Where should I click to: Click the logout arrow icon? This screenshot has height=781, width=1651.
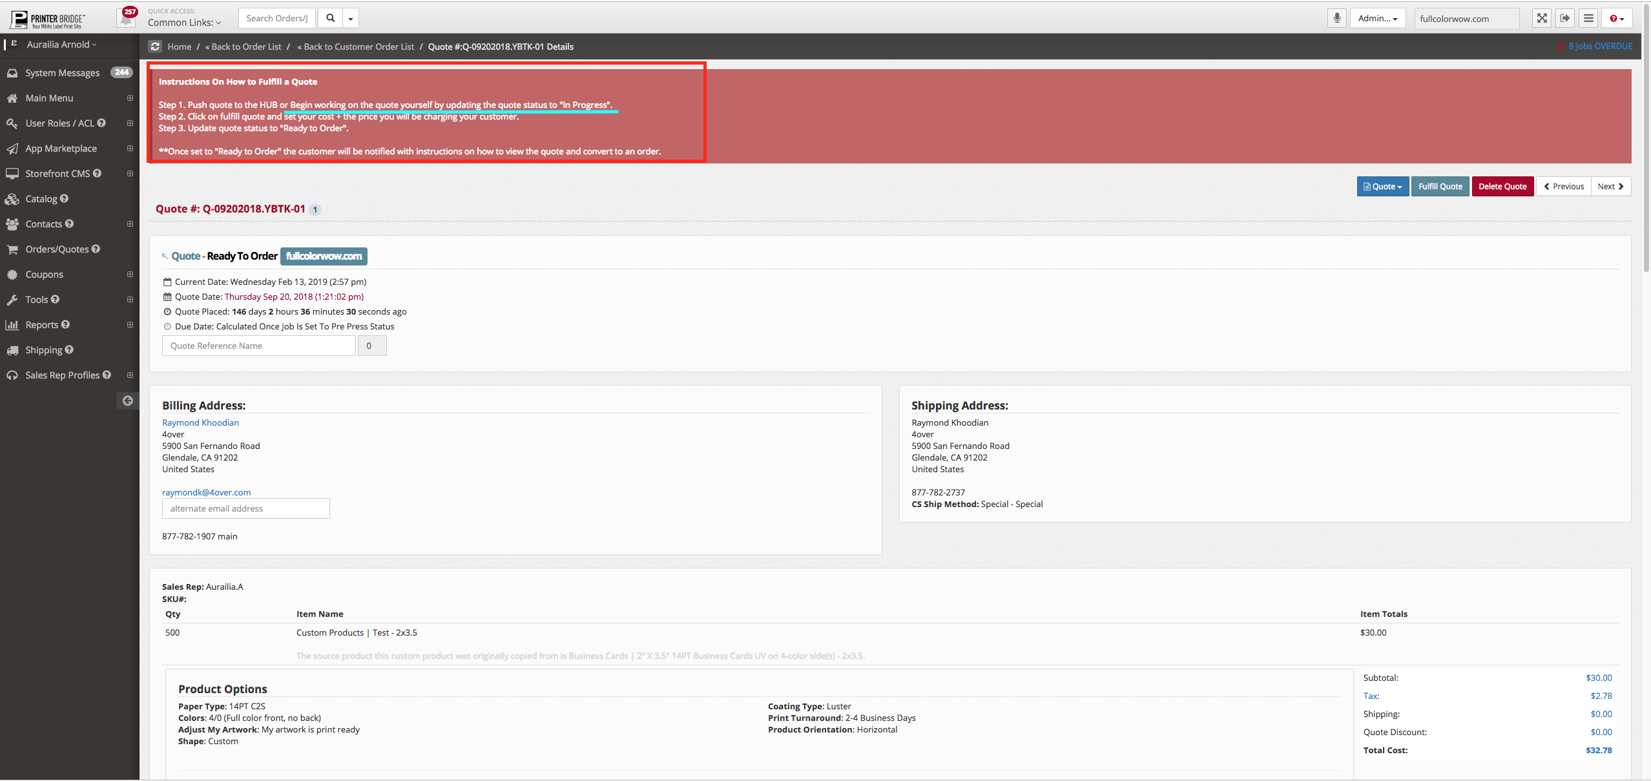pos(1564,18)
